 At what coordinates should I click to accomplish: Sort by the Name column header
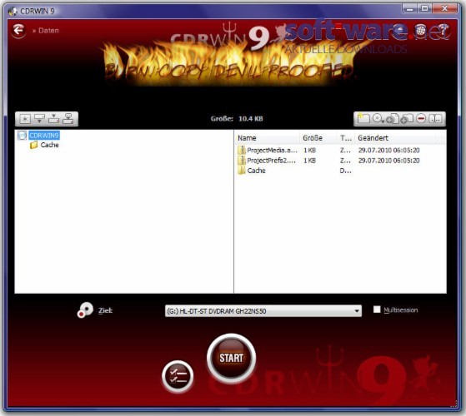point(268,138)
